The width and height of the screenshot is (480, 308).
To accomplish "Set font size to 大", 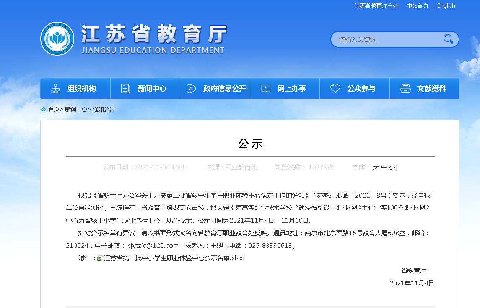I will tap(376, 167).
